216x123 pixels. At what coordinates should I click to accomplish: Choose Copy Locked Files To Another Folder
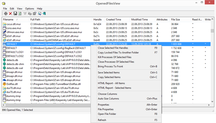point(126,52)
